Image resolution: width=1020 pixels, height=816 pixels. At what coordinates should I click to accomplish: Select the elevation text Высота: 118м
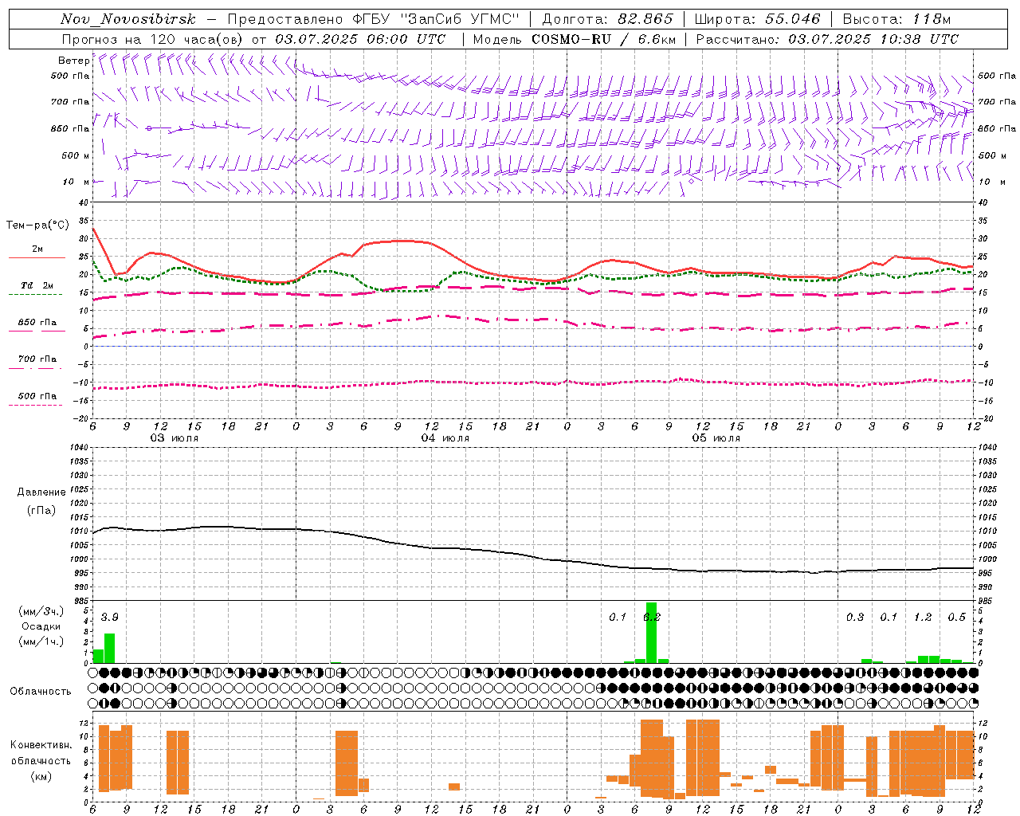coord(896,19)
